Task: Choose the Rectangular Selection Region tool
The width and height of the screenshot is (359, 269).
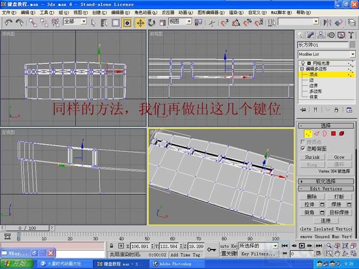Action: [x=116, y=23]
